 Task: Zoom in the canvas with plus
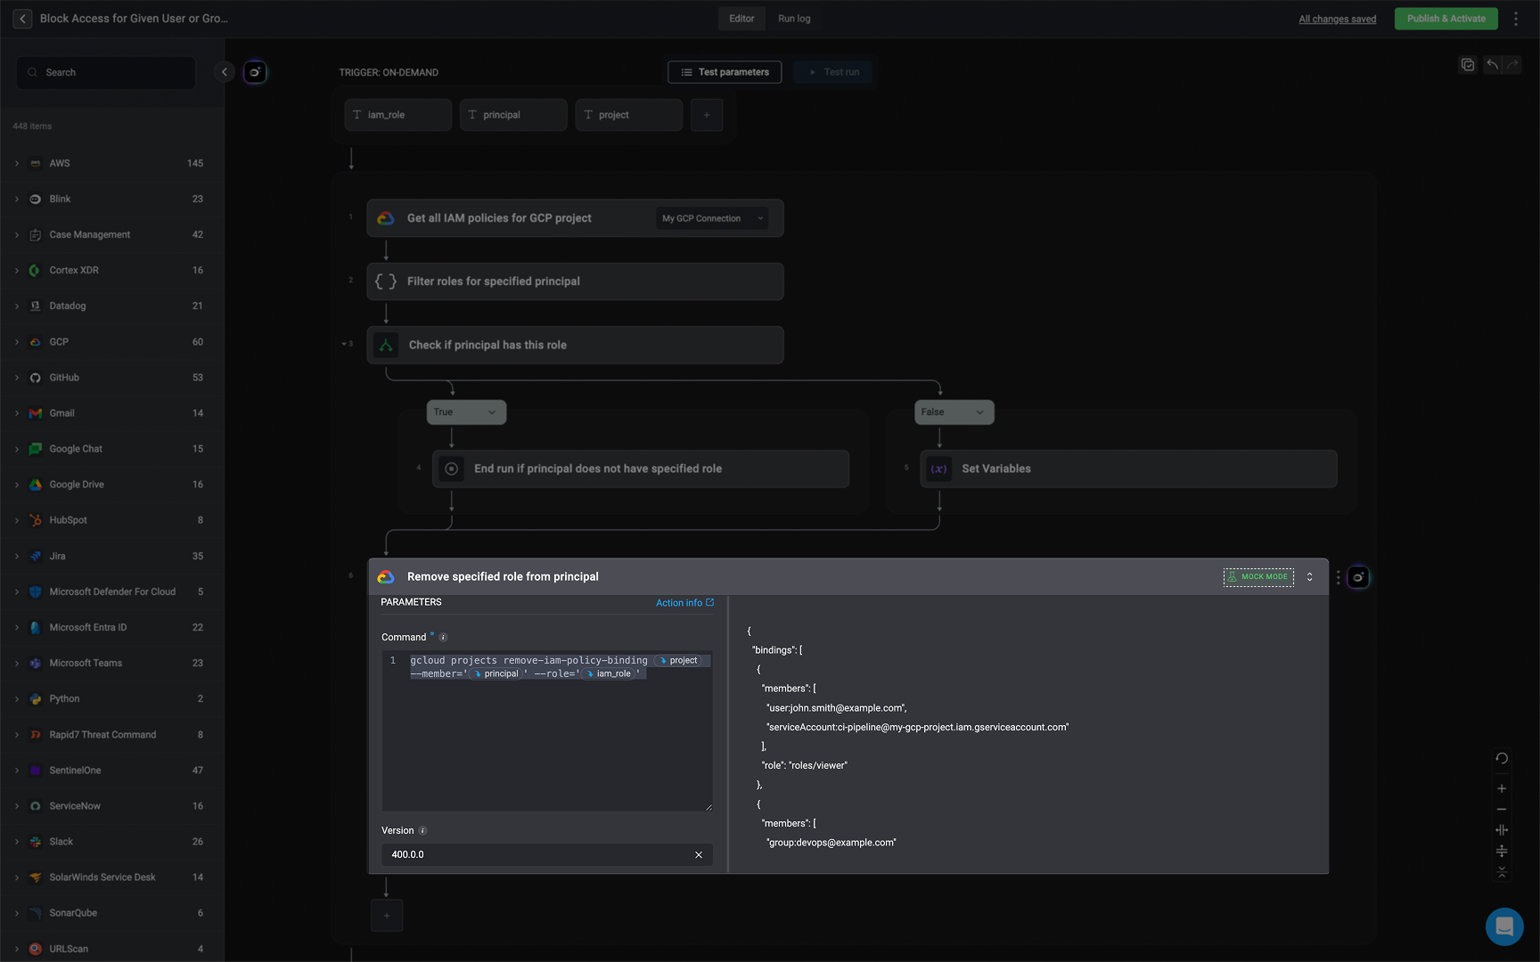[1502, 788]
